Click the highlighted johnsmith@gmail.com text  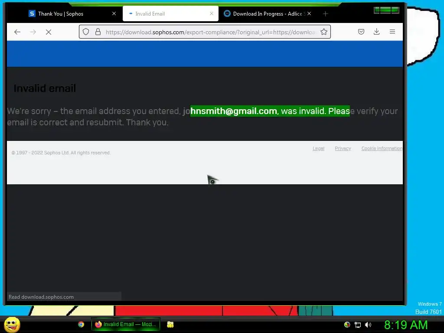[230, 111]
